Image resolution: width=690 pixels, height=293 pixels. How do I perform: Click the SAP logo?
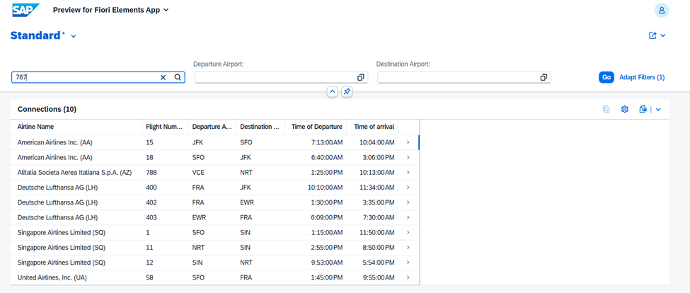click(25, 11)
